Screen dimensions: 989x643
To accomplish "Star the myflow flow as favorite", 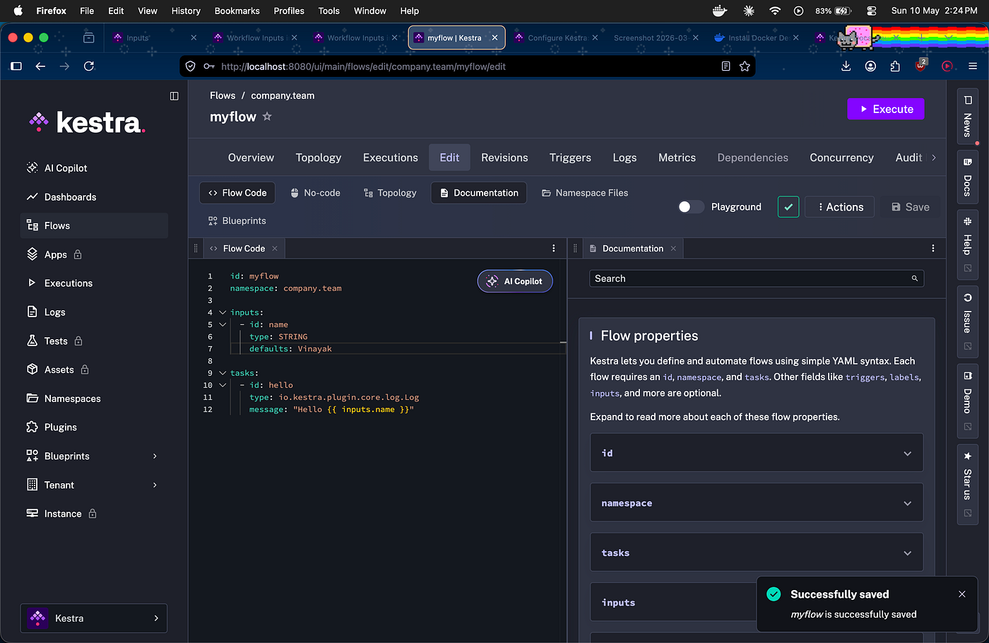I will [x=267, y=117].
